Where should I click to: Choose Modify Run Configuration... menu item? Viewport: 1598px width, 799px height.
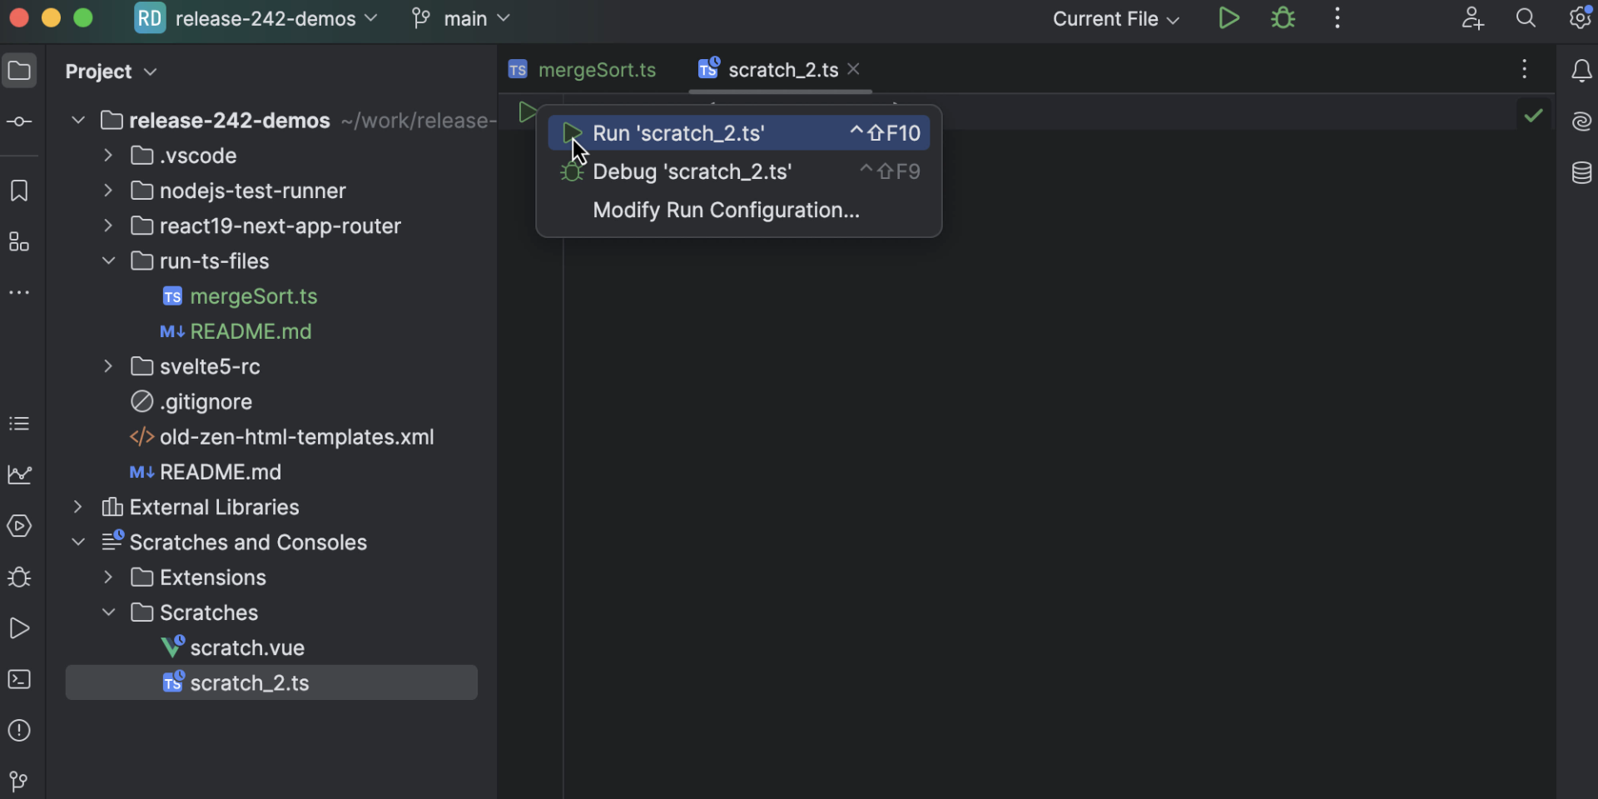[738, 211]
